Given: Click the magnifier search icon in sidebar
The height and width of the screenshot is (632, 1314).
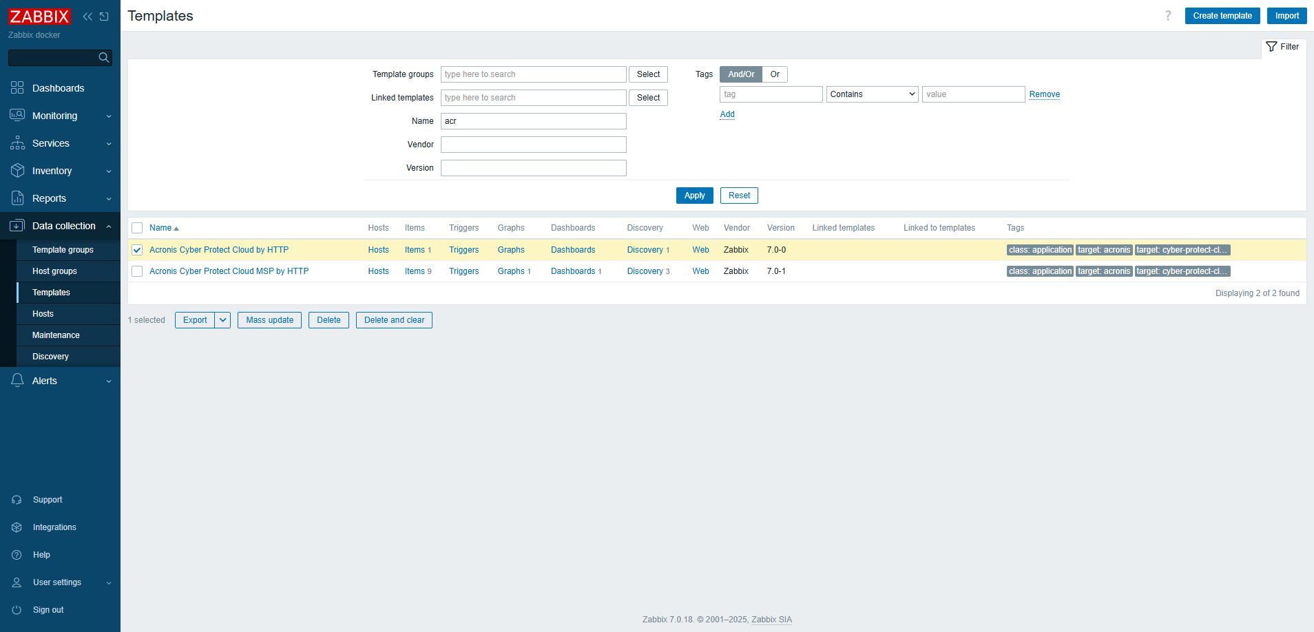Looking at the screenshot, I should 104,58.
